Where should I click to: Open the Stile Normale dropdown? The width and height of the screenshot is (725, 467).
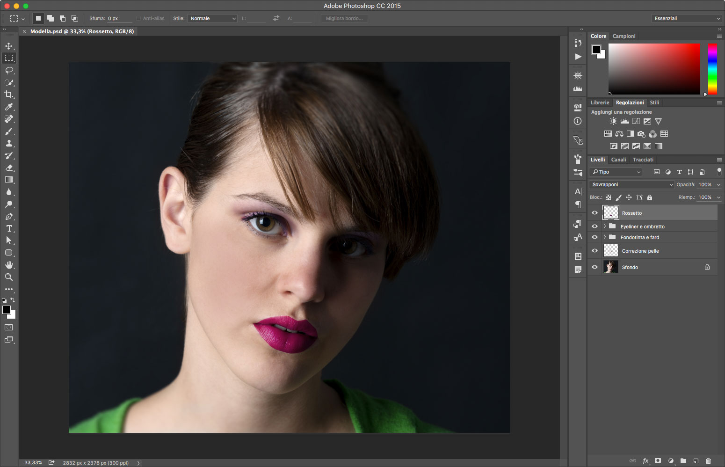coord(212,18)
